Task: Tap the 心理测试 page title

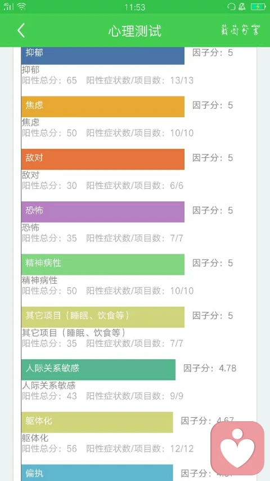Action: click(134, 31)
